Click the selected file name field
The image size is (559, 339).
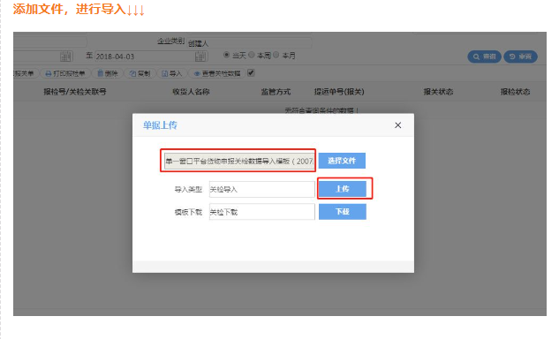(x=238, y=162)
